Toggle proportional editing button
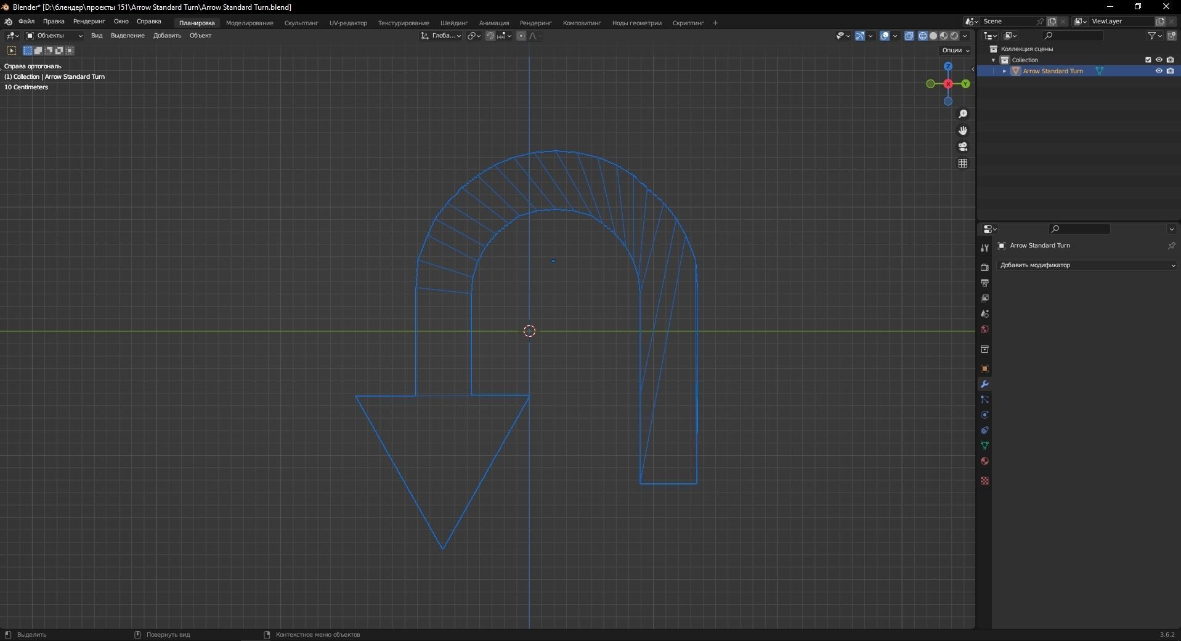 [x=521, y=36]
